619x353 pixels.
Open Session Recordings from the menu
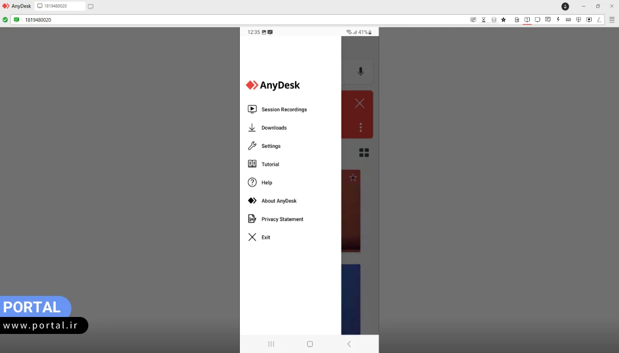(x=284, y=109)
